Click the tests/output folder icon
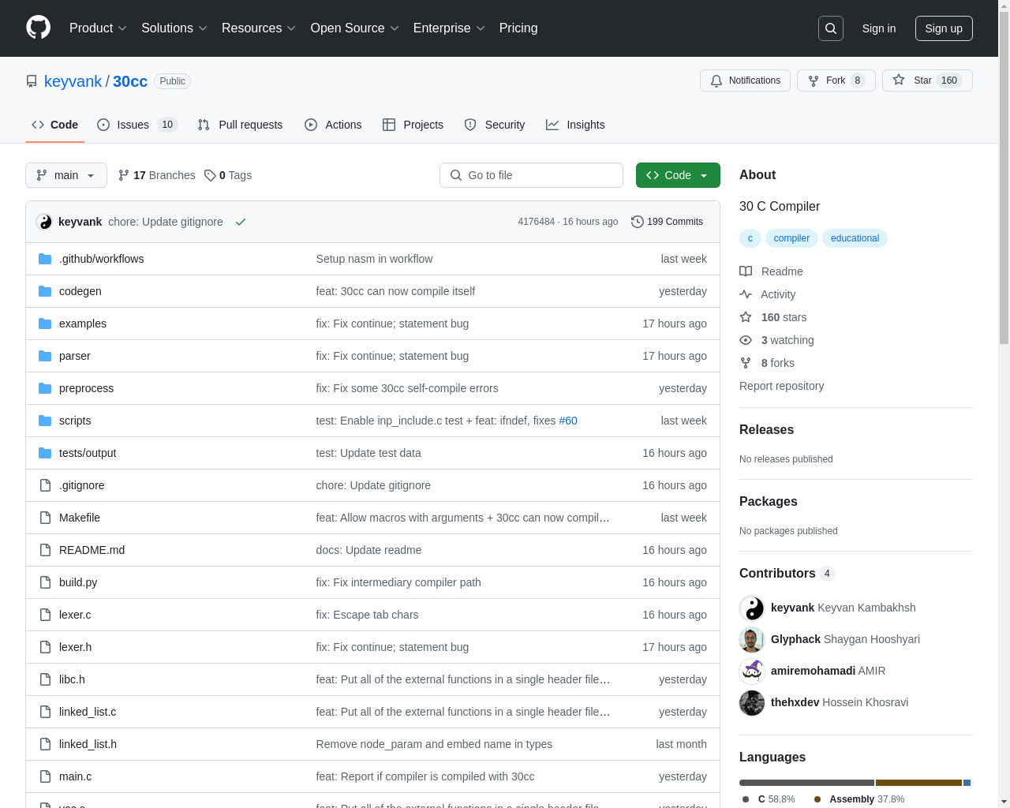Image resolution: width=1010 pixels, height=808 pixels. (45, 453)
